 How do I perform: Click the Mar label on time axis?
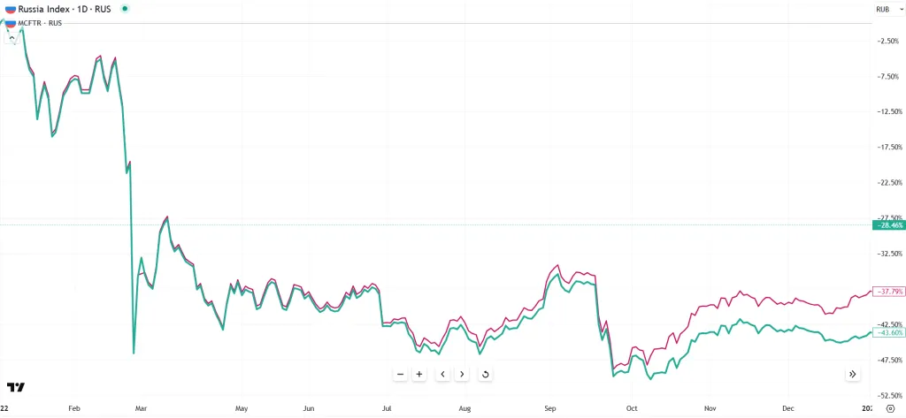click(x=141, y=409)
